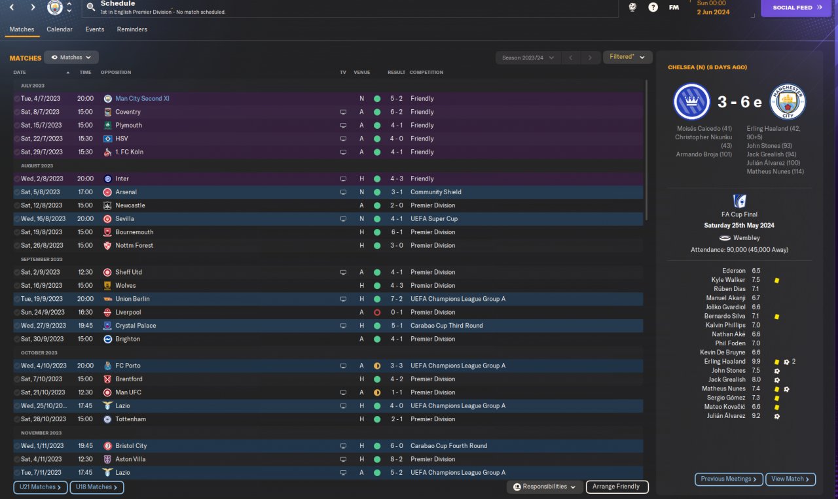Viewport: 838px width, 499px height.
Task: Click the red loss indicator on the Liverpool row
Action: click(377, 313)
